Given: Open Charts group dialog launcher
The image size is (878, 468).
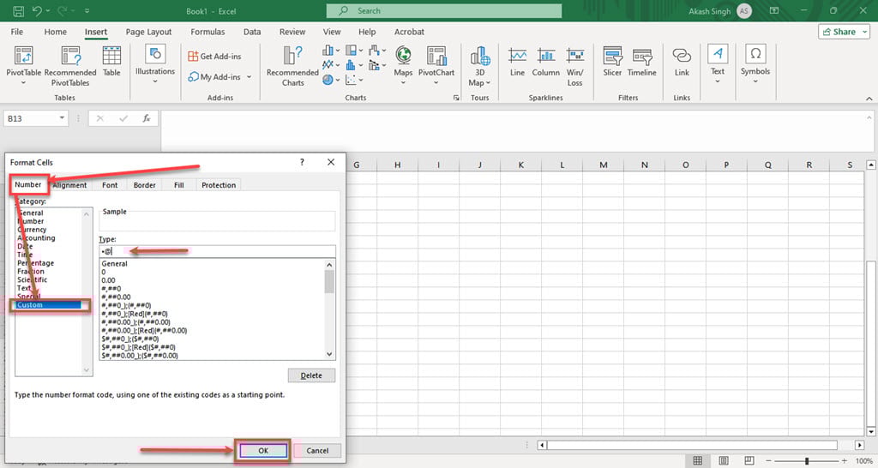Looking at the screenshot, I should [456, 98].
